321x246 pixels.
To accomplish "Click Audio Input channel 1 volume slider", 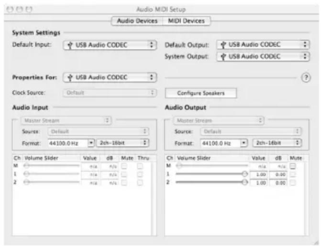I will [51, 174].
